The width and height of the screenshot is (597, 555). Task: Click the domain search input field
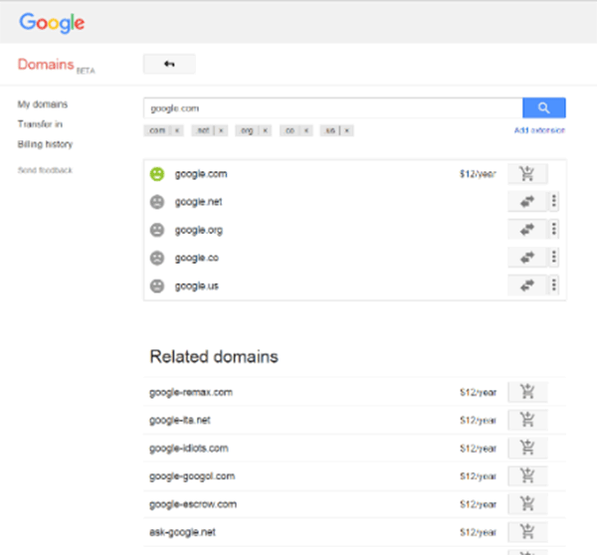point(333,108)
